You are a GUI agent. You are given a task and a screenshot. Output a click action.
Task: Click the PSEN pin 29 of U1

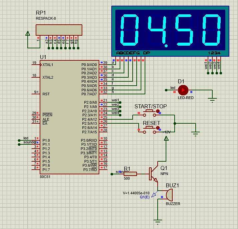tap(36, 115)
